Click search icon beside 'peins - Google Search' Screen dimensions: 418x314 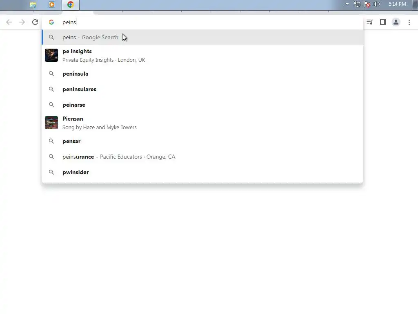pyautogui.click(x=51, y=37)
